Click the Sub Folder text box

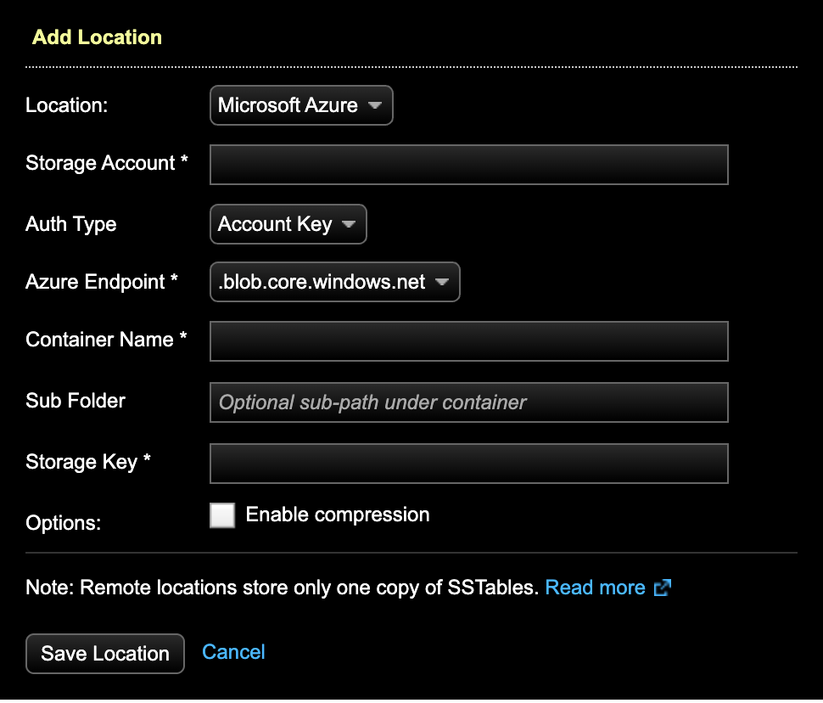(468, 402)
